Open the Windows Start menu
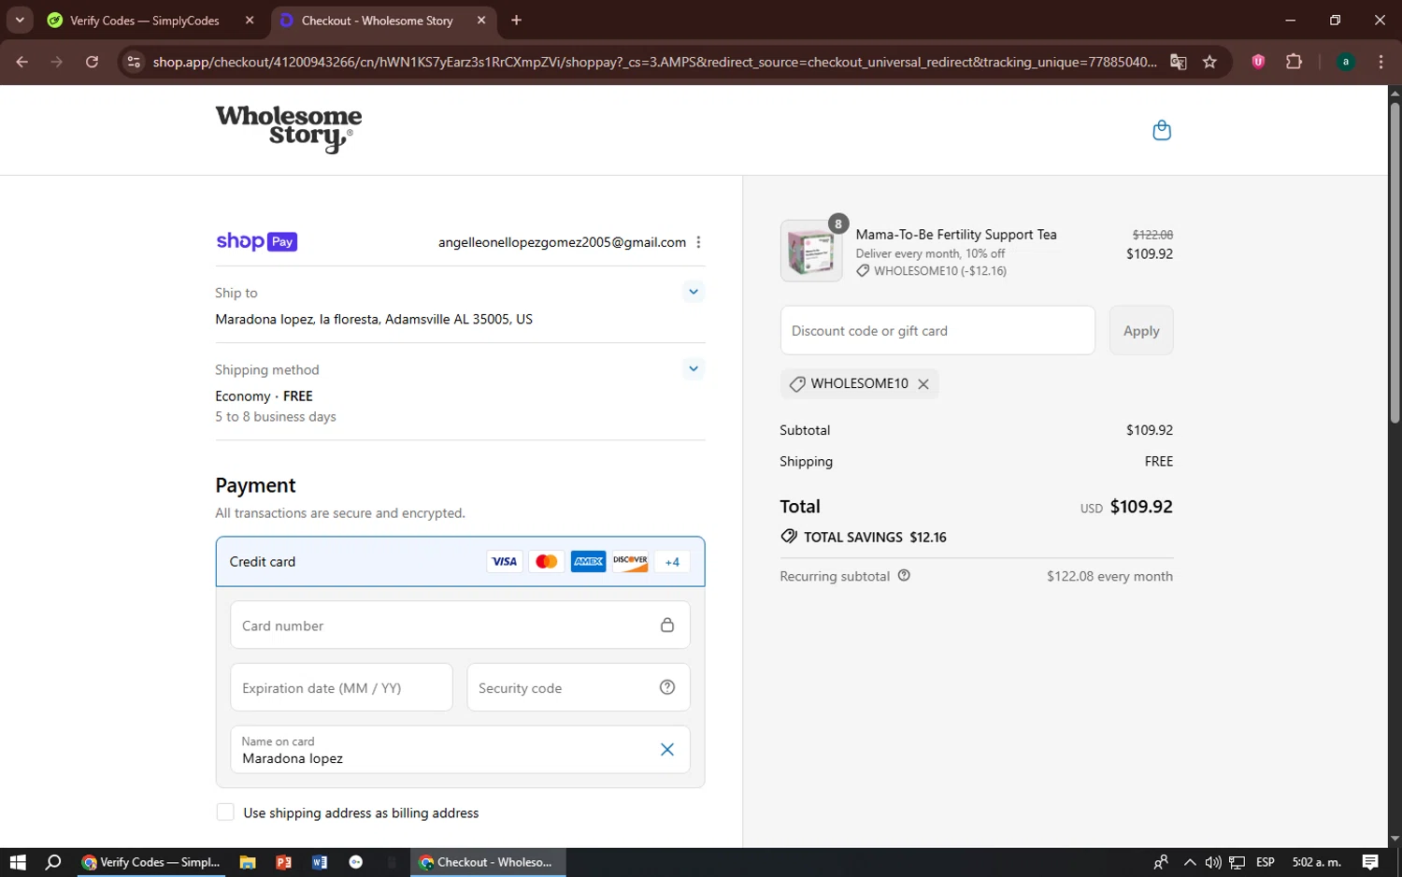This screenshot has height=877, width=1402. coord(18,862)
